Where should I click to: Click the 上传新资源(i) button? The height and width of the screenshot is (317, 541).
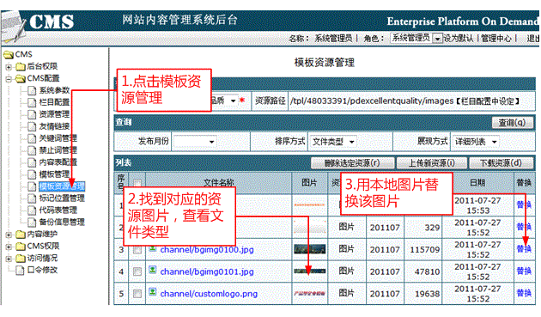pos(432,163)
